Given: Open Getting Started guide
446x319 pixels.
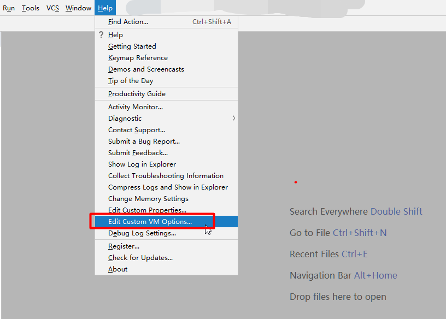Looking at the screenshot, I should click(166, 46).
